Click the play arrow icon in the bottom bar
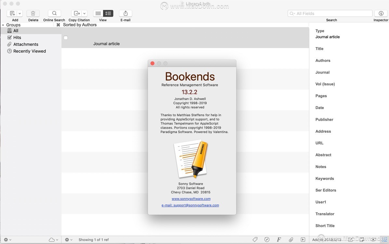 [303, 239]
